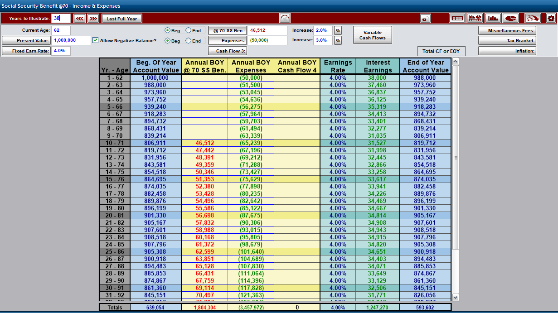Switch to the table grid view icon
The height and width of the screenshot is (313, 558).
coord(457,19)
